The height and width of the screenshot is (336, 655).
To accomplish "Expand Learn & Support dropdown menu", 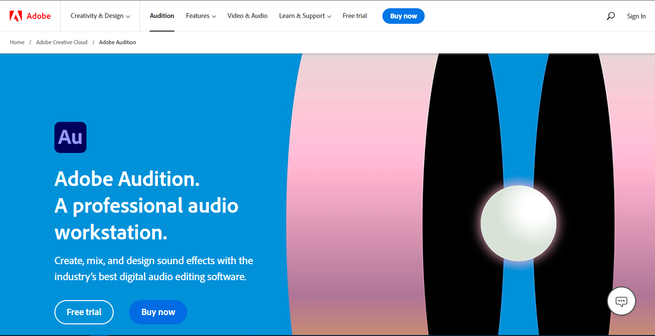I will [x=305, y=16].
